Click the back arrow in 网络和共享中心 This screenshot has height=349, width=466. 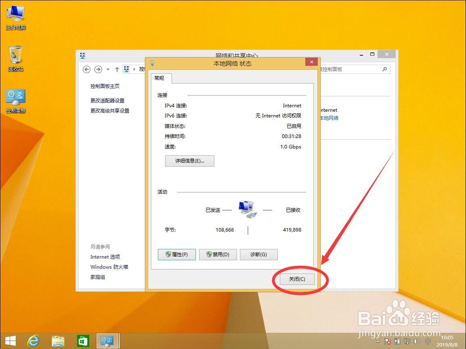pos(87,69)
